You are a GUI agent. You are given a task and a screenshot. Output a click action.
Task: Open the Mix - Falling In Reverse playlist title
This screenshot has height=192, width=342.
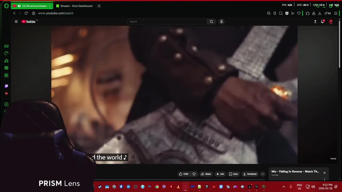295,171
